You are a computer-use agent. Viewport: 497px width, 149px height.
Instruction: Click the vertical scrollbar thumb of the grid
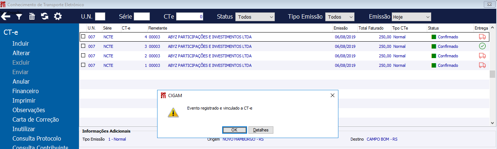[493, 74]
